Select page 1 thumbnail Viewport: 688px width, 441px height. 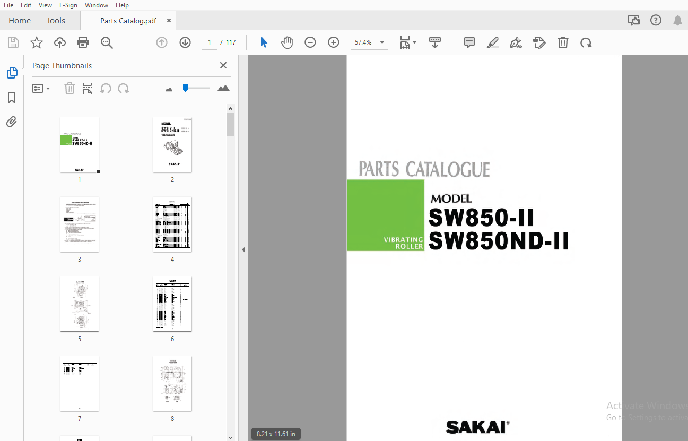tap(80, 145)
